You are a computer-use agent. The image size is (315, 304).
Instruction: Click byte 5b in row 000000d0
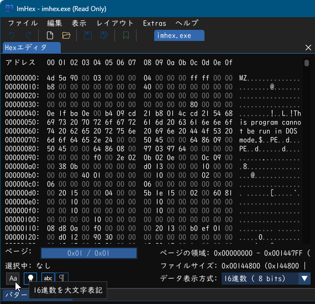click(148, 193)
